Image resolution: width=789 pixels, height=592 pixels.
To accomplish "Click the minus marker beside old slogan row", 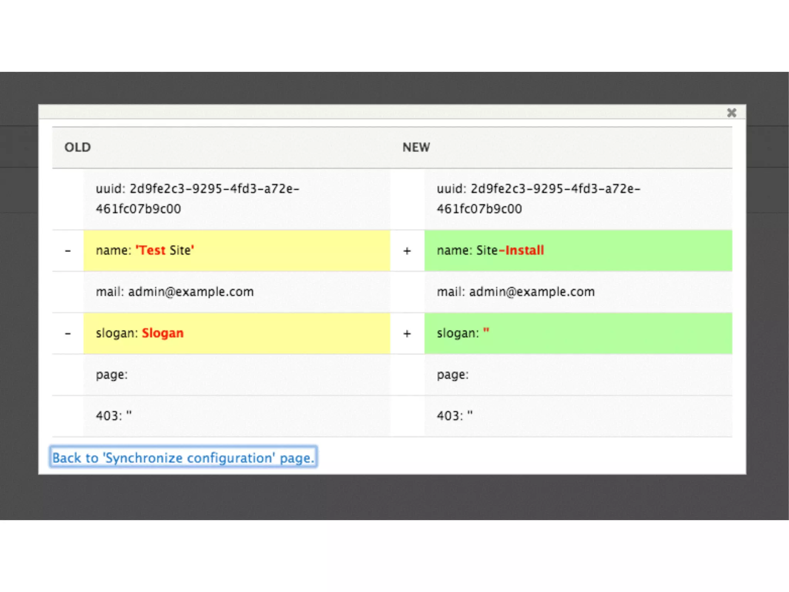I will point(68,333).
